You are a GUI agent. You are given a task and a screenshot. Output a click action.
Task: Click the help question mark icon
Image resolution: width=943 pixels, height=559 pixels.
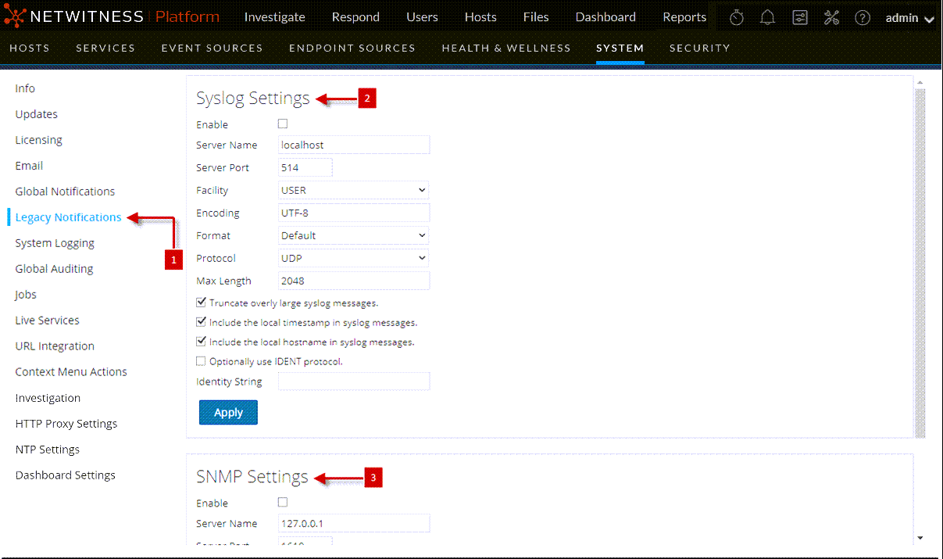point(863,18)
